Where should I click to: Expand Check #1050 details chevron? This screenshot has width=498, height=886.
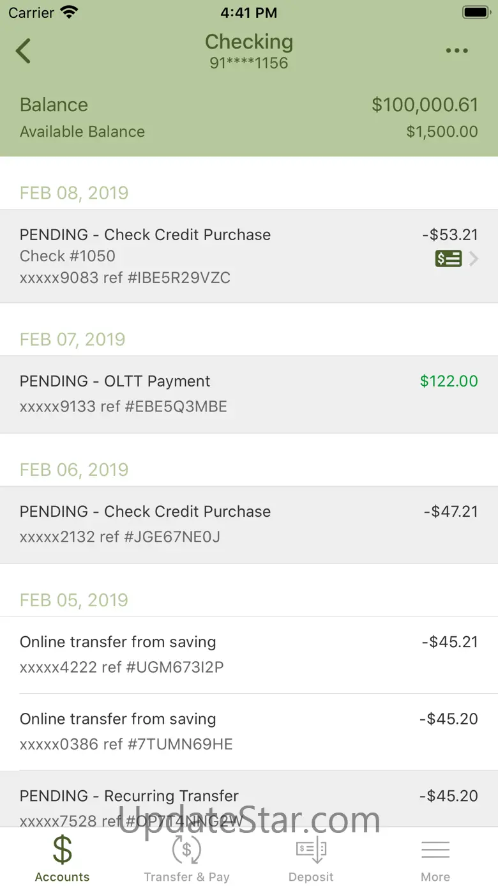click(x=474, y=259)
